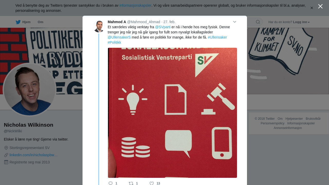Retweet Mahmod A's tweet

point(131,183)
